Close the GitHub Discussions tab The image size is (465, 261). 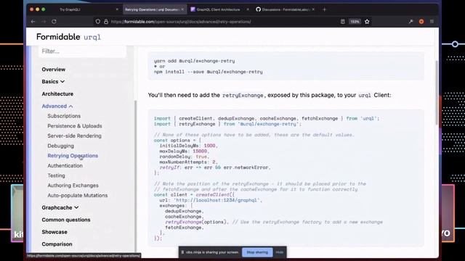pos(313,9)
